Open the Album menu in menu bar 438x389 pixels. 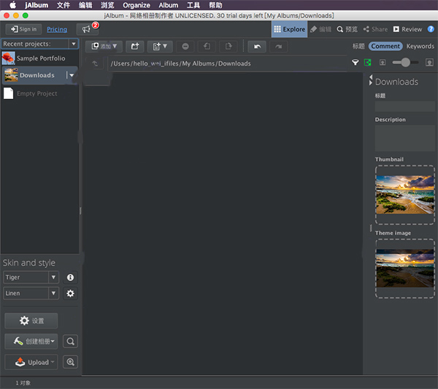(168, 5)
